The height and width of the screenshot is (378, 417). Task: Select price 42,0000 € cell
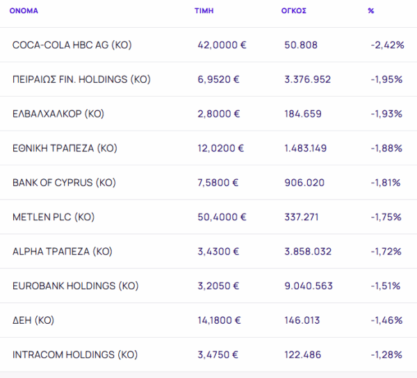click(222, 45)
